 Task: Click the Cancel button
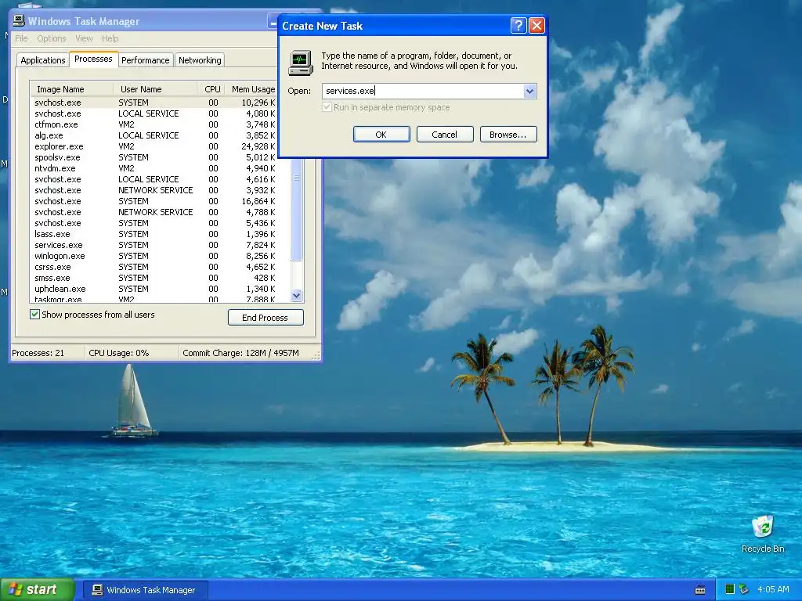pos(445,135)
